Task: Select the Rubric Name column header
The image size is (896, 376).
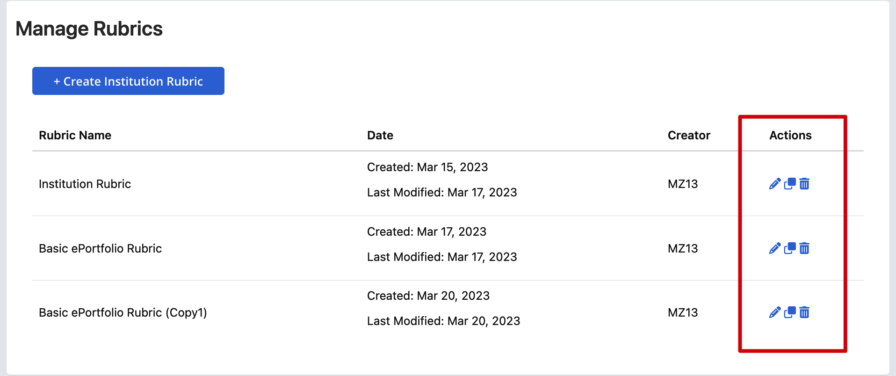Action: (x=75, y=135)
